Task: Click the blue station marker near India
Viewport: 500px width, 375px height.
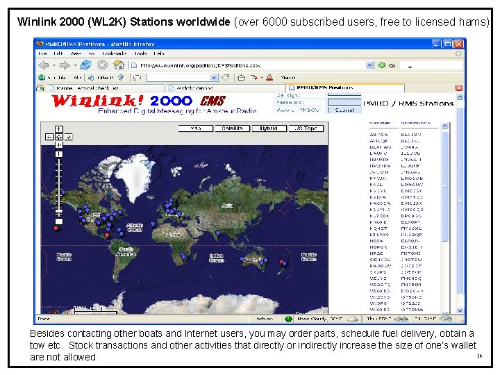Action: tap(218, 234)
